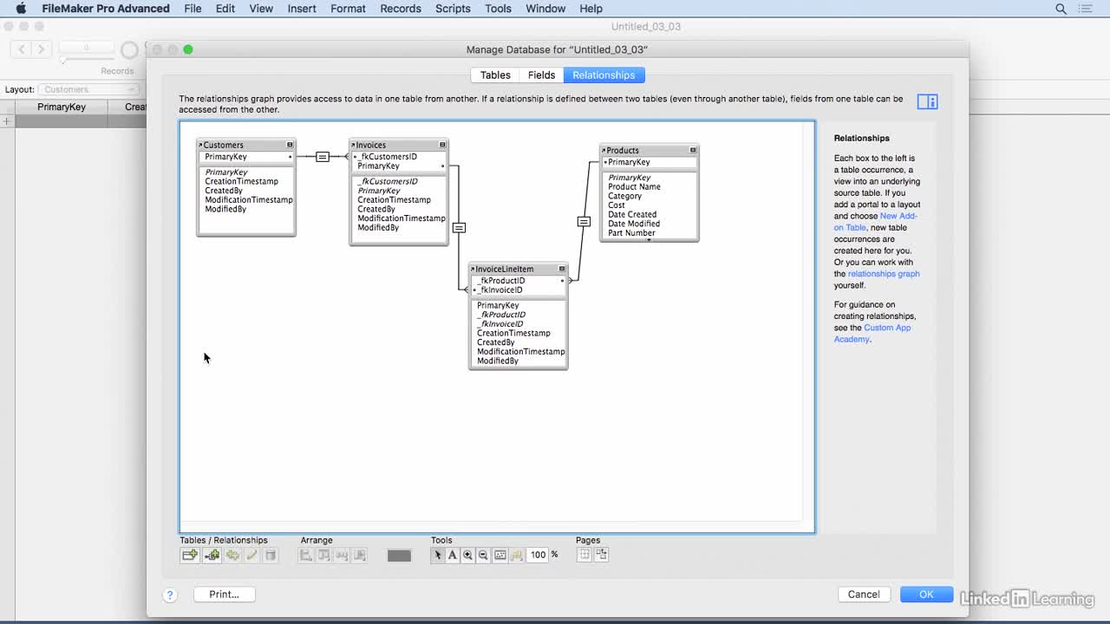Collapse the Customers table occurrence

(x=290, y=145)
